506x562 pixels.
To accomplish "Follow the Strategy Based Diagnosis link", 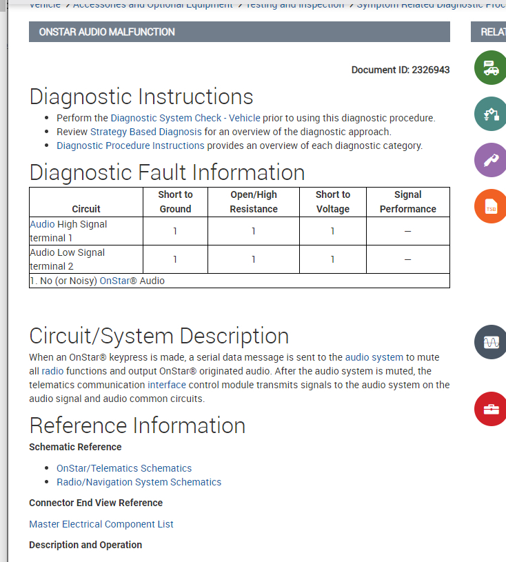I will [146, 132].
